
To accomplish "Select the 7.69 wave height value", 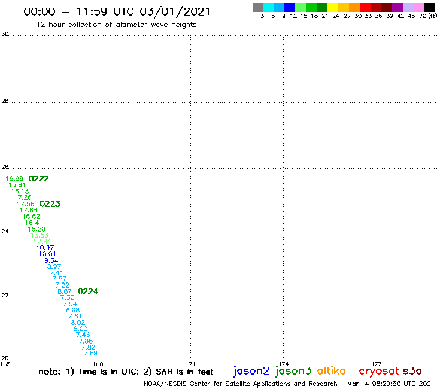I will (x=90, y=353).
